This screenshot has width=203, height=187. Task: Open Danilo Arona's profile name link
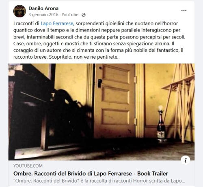[43, 8]
